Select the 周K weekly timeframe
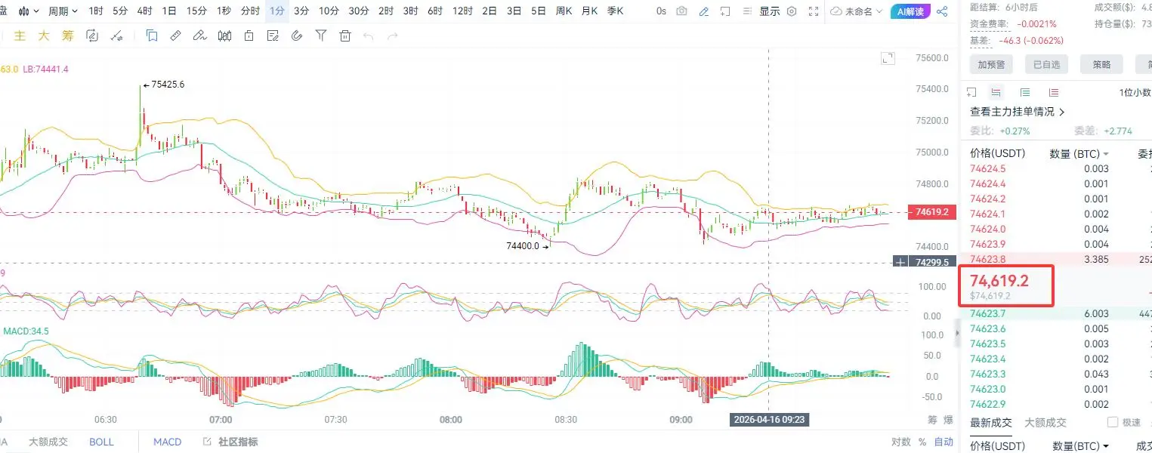This screenshot has height=453, width=1152. 564,11
